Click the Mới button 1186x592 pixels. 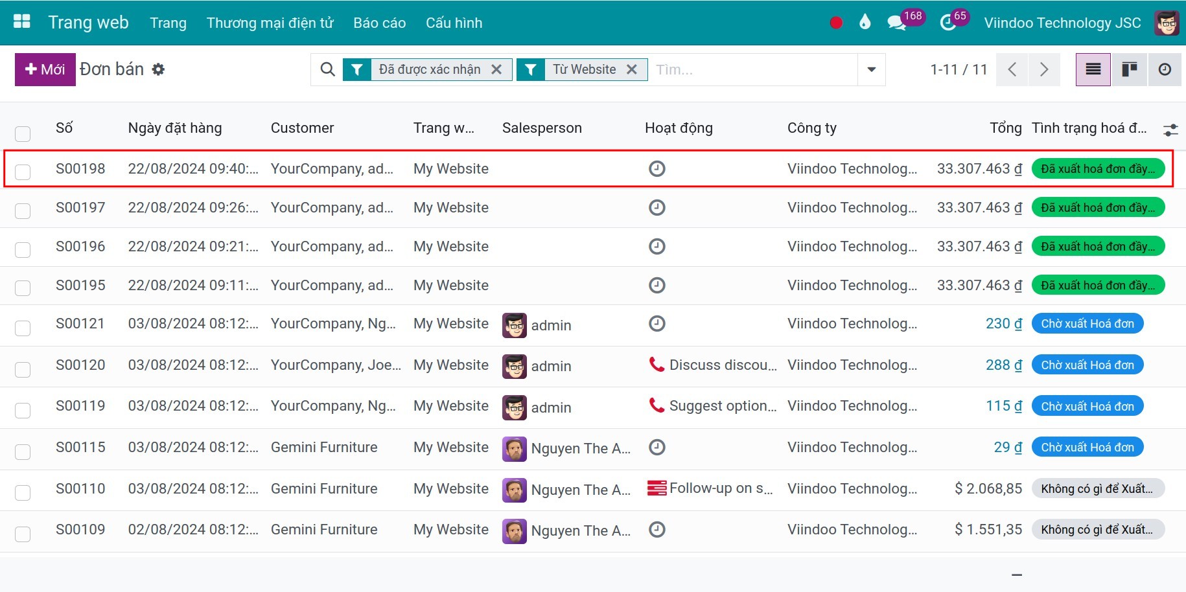(x=45, y=69)
